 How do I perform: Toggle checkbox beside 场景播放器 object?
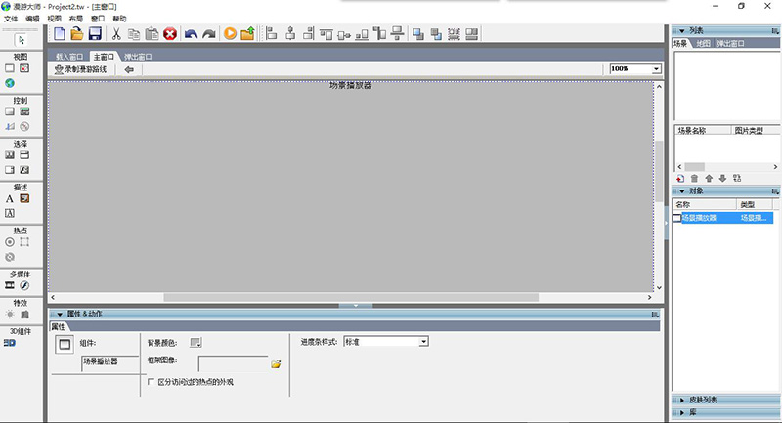[676, 218]
